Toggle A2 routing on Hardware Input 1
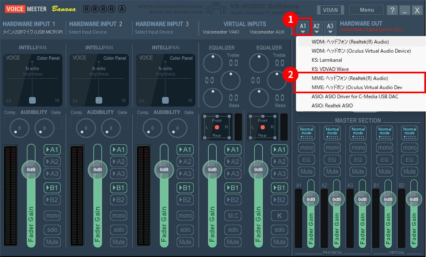 pyautogui.click(x=52, y=162)
